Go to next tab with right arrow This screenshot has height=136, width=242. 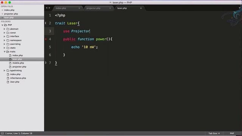(x=50, y=8)
